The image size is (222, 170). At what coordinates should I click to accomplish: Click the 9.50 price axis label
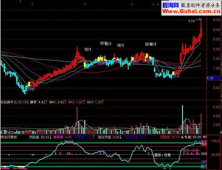(217, 20)
